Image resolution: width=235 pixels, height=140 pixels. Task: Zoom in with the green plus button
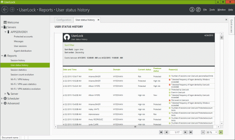coord(221,132)
